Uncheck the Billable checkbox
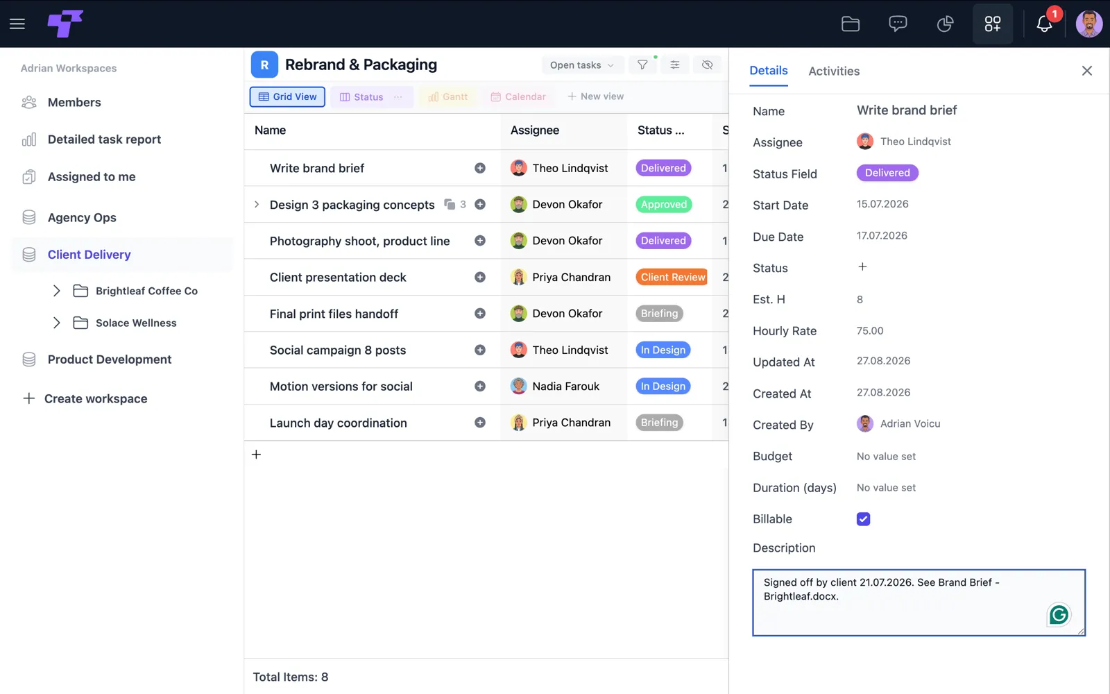 [863, 519]
